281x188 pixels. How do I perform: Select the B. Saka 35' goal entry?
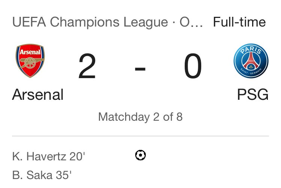[x=42, y=175]
